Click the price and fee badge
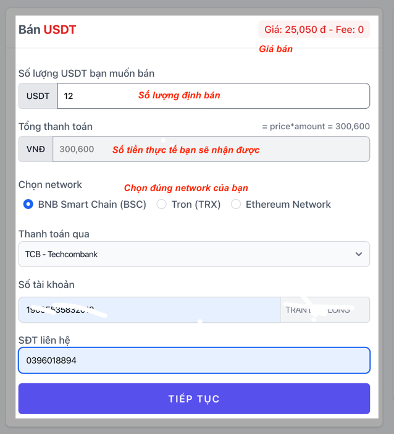Image resolution: width=394 pixels, height=434 pixels. click(314, 29)
